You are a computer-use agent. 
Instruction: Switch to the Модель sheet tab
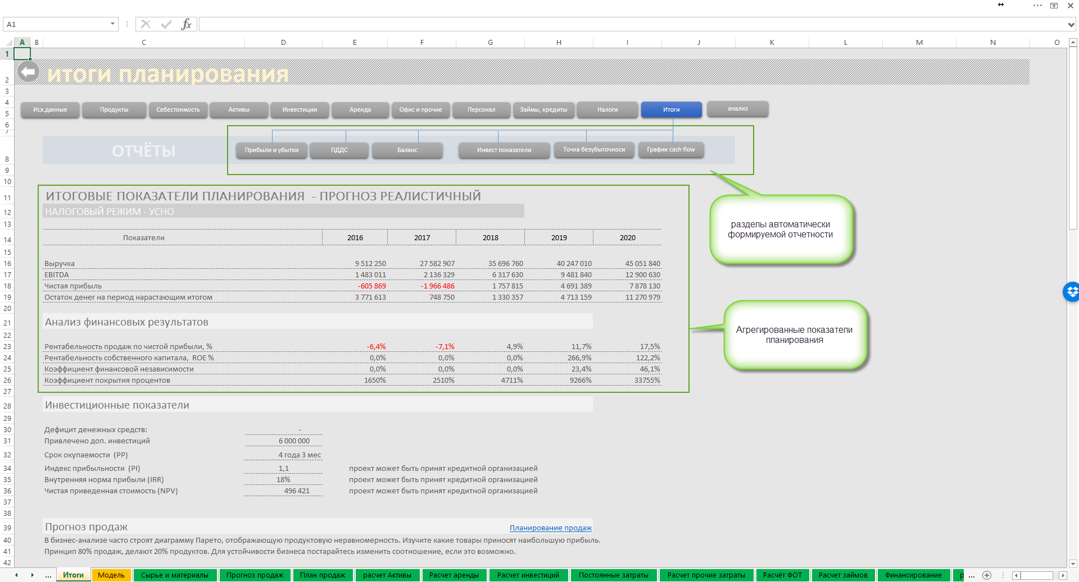(111, 575)
